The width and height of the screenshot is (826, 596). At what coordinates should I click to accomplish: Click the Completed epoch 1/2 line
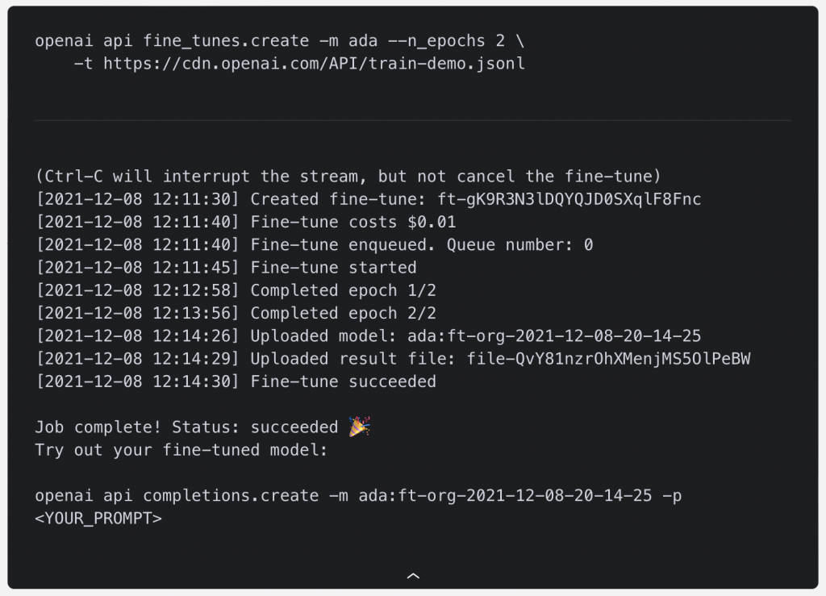point(236,290)
